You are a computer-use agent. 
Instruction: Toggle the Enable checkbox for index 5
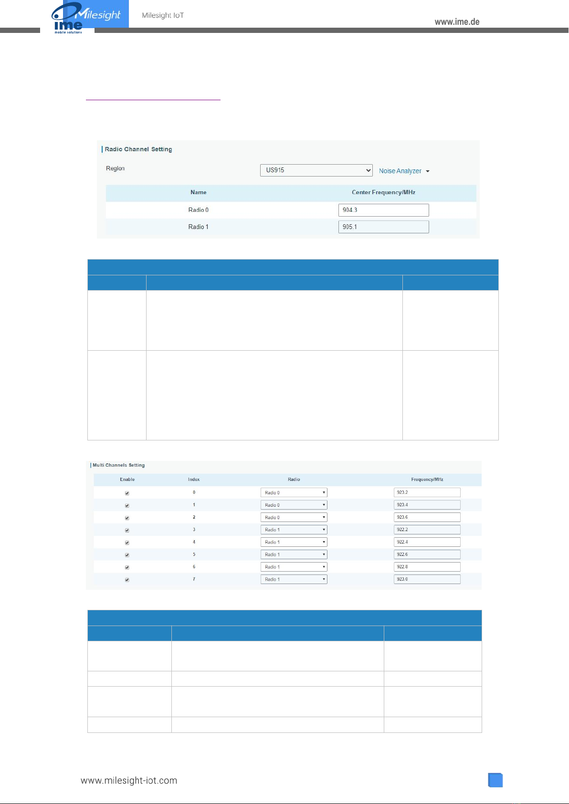127,555
